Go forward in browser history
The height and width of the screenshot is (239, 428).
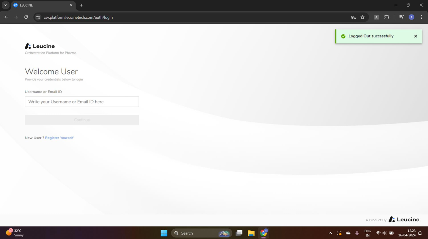tap(16, 17)
